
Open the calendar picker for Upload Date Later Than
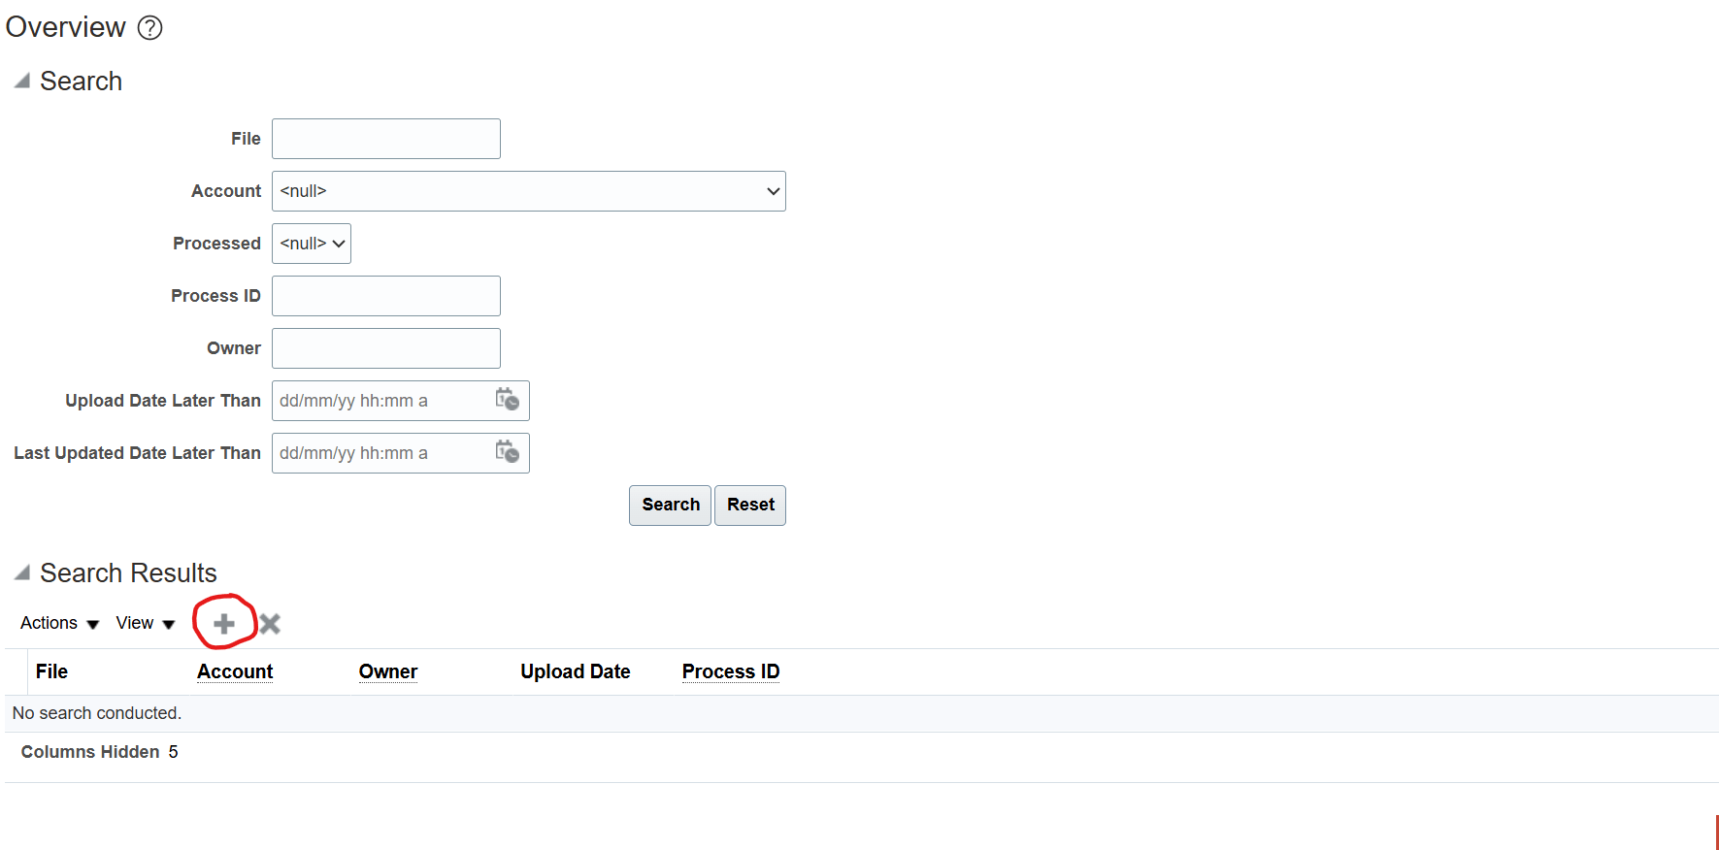pyautogui.click(x=507, y=400)
